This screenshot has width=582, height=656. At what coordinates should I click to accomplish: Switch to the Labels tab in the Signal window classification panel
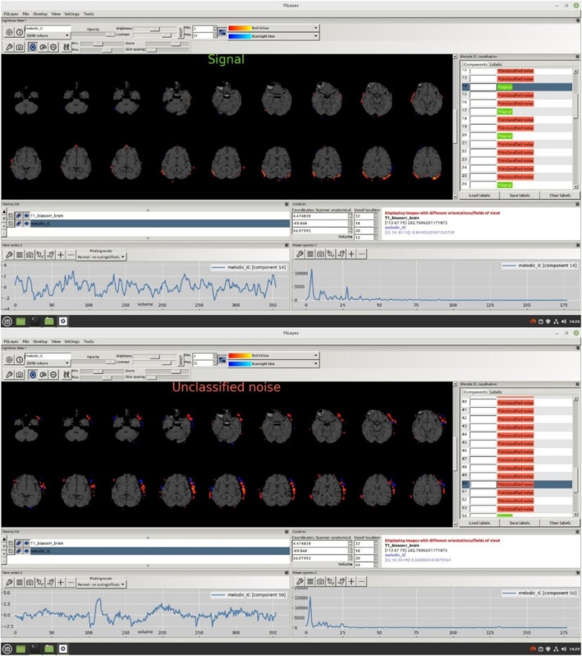(x=496, y=64)
